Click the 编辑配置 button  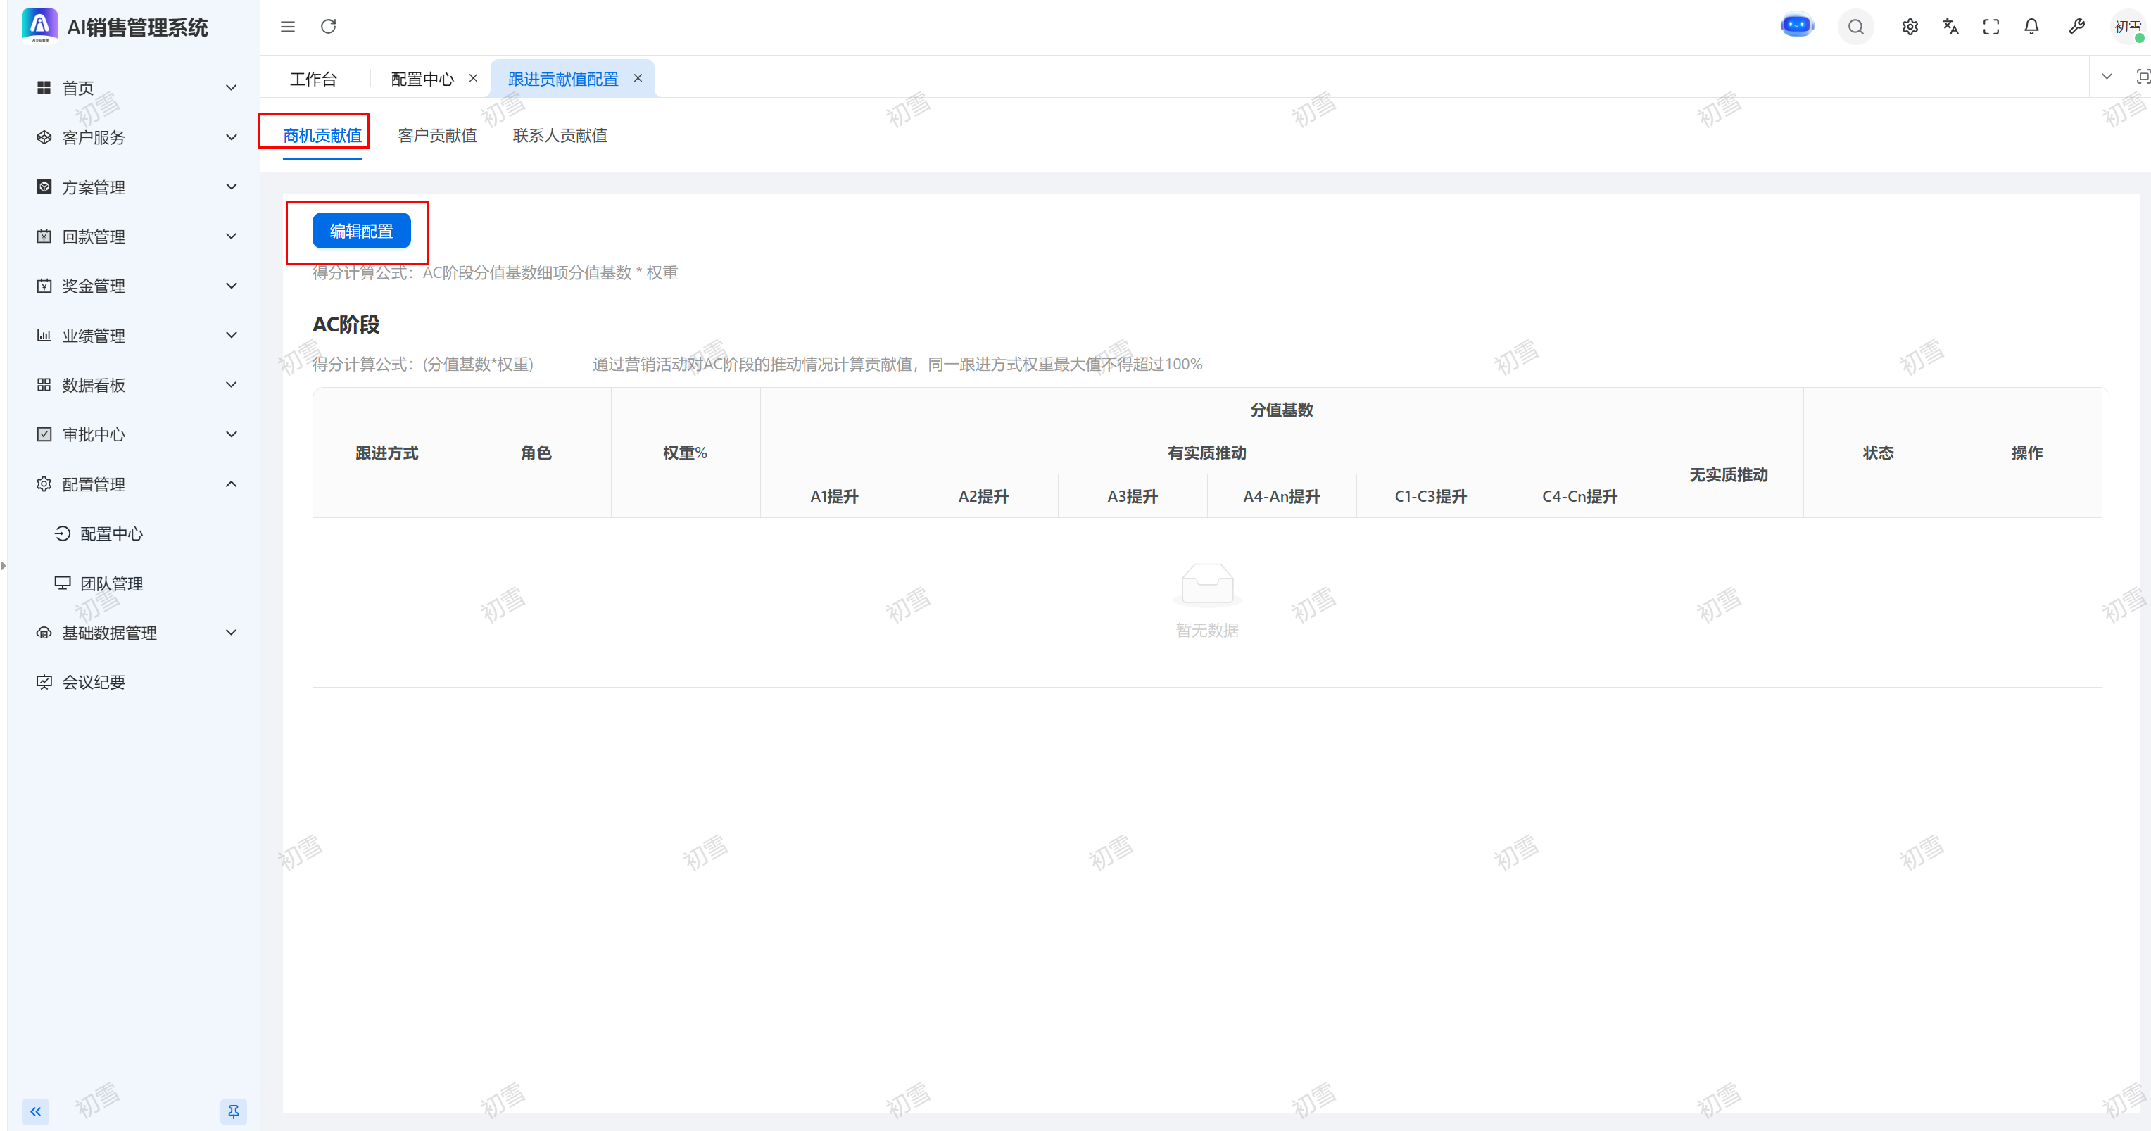[x=360, y=232]
